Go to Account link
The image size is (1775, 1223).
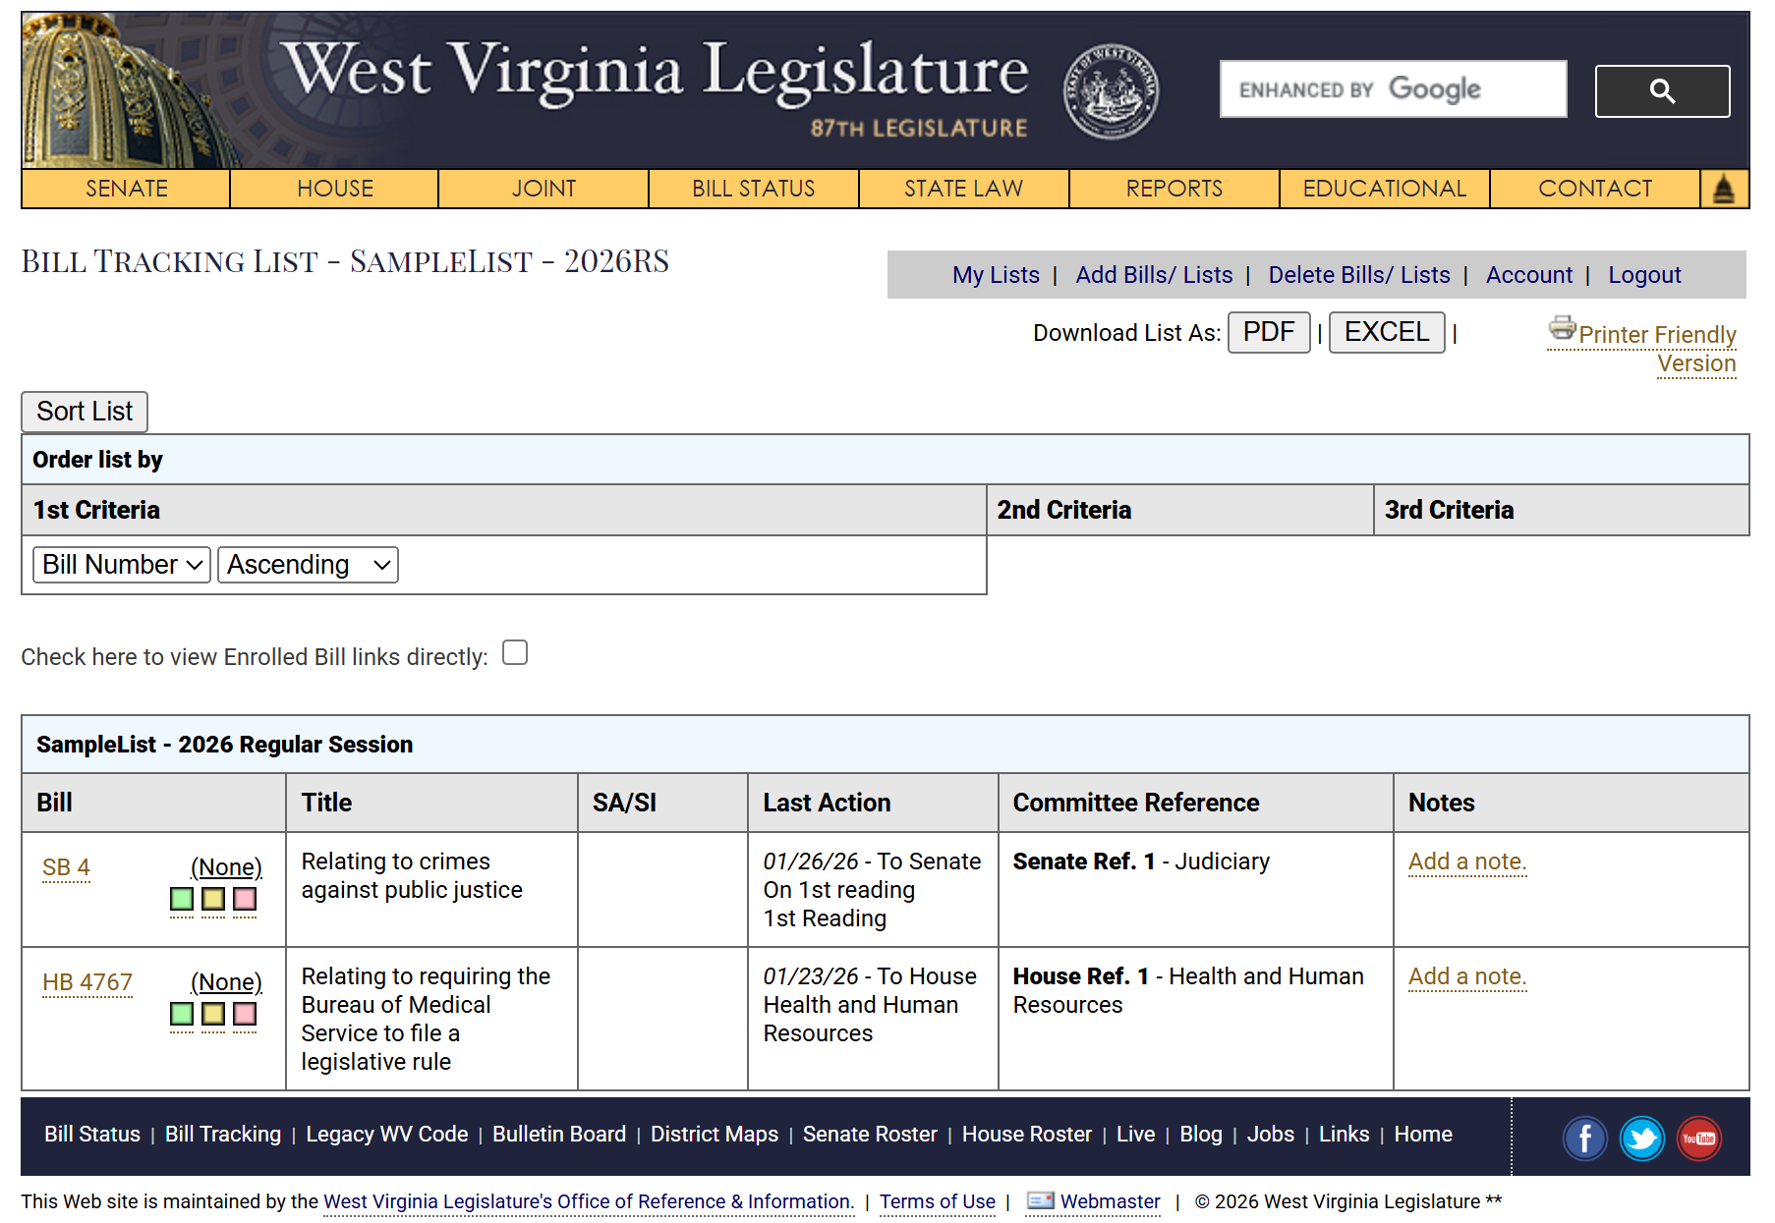(1529, 275)
